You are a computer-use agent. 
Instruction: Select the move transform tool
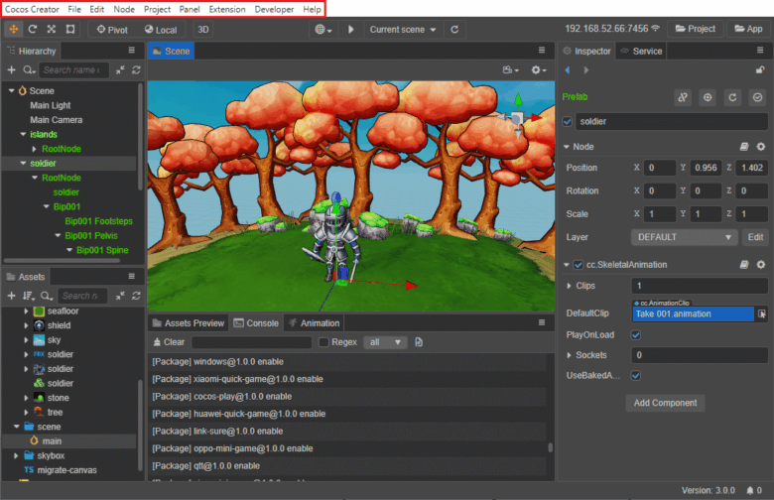click(x=13, y=29)
